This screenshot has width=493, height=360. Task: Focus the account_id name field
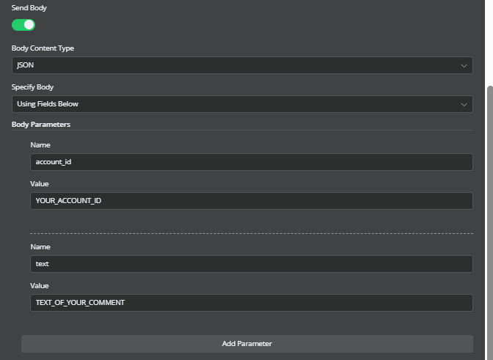click(251, 162)
